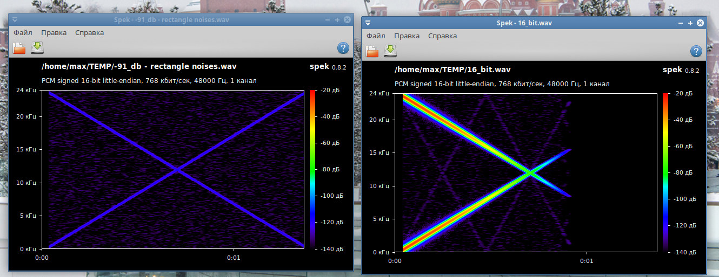This screenshot has height=277, width=719.
Task: Minimize the 16_bit.wav window
Action: pyautogui.click(x=681, y=23)
